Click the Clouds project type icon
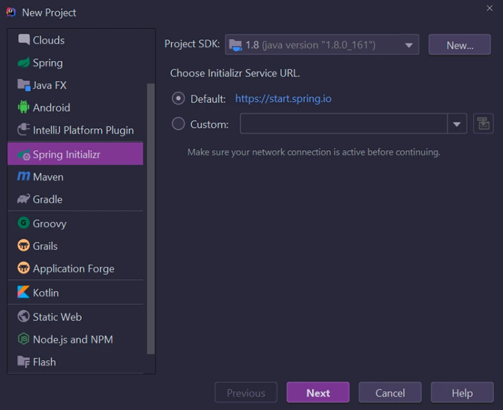The height and width of the screenshot is (410, 503). click(24, 40)
